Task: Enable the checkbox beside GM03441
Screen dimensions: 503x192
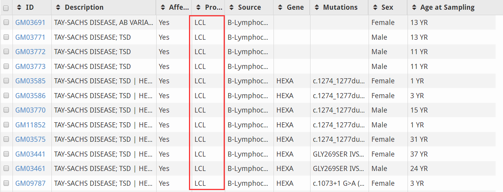Action: pyautogui.click(x=6, y=154)
